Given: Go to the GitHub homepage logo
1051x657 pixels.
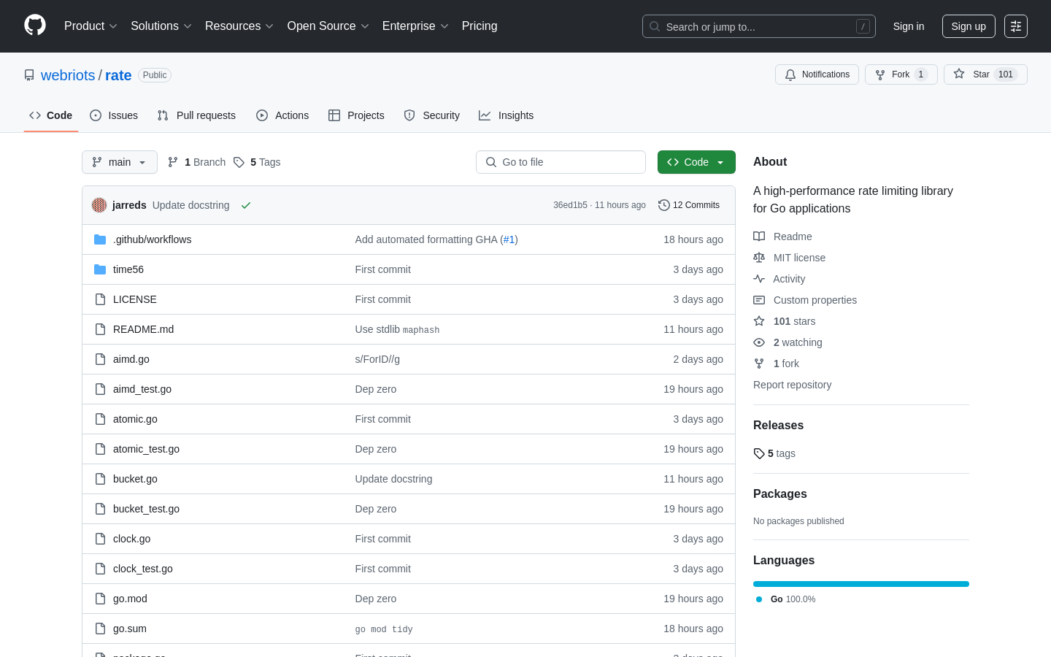Looking at the screenshot, I should tap(35, 26).
